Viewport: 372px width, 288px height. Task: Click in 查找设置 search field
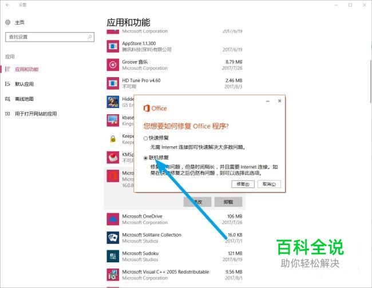[50, 37]
